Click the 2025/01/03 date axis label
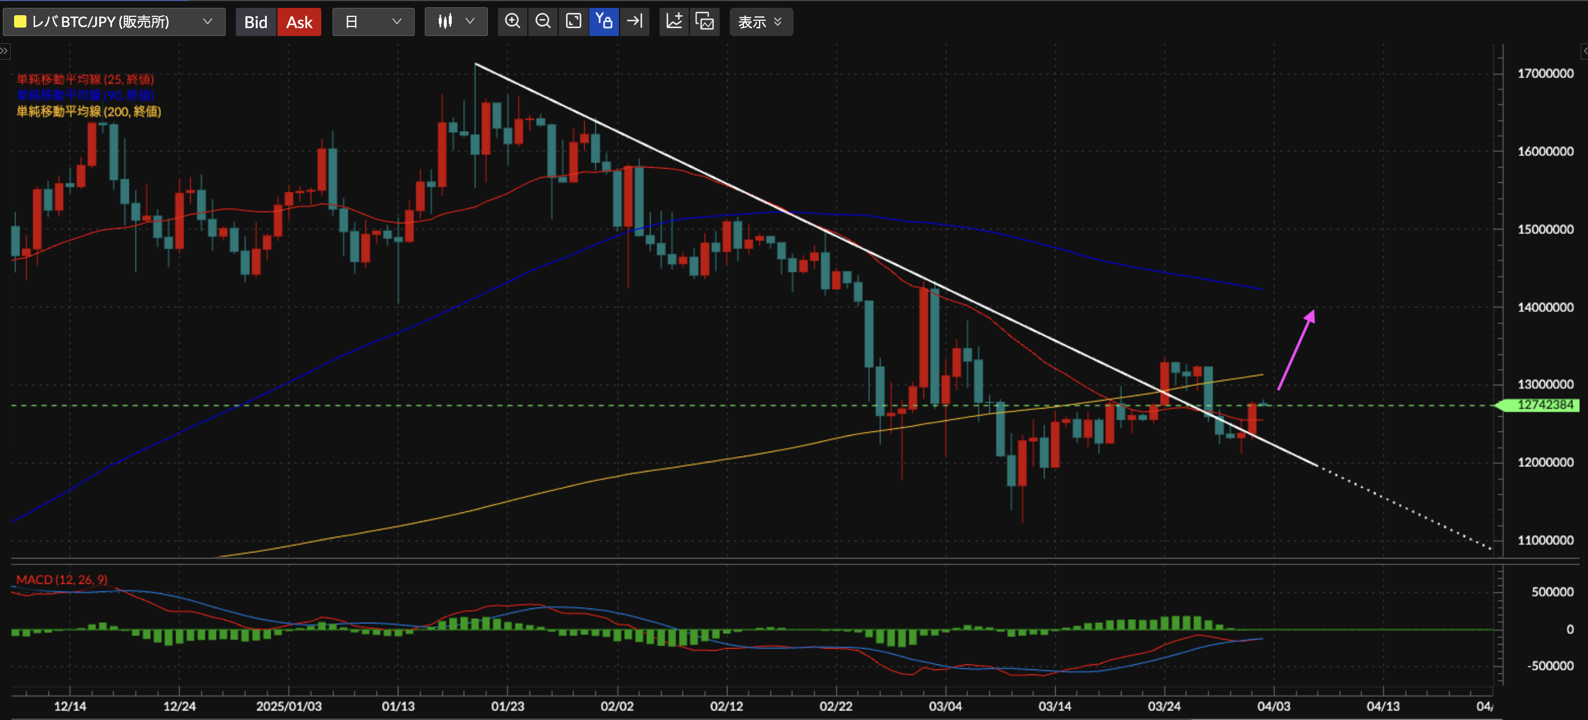Screen dimensions: 1588x720 click(x=289, y=706)
